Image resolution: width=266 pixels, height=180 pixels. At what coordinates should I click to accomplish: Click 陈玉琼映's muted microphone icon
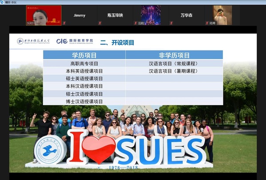pyautogui.click(x=100, y=23)
